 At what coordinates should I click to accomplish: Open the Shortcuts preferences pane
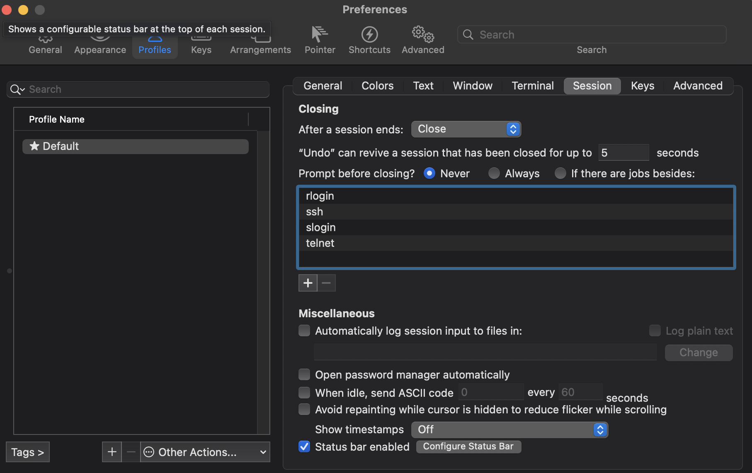369,40
